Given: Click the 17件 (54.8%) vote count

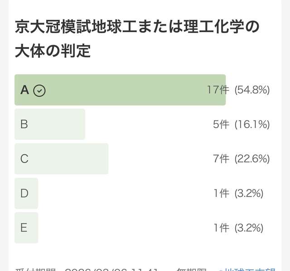Looking at the screenshot, I should pyautogui.click(x=238, y=90).
